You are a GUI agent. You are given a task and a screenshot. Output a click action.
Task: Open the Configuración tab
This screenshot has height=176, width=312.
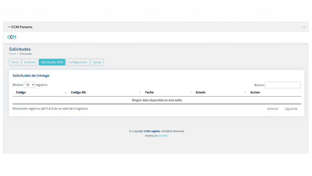[78, 62]
